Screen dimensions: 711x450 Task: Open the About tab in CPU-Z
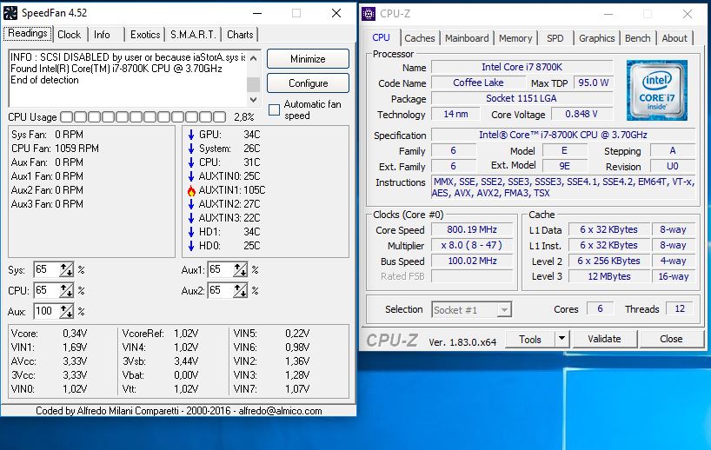tap(674, 38)
